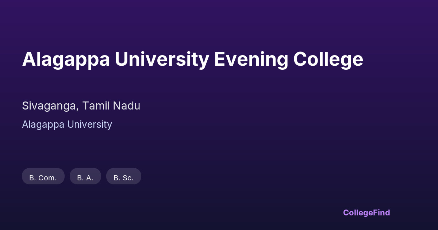
Task: Click the Alagappa University Evening College title
Action: pyautogui.click(x=192, y=59)
